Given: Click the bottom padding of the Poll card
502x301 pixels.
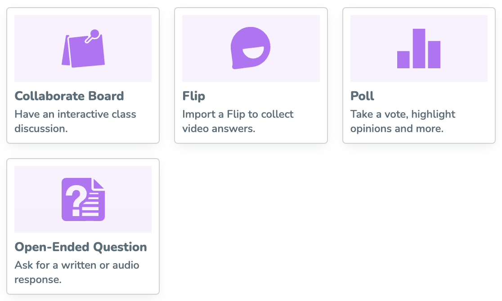Looking at the screenshot, I should pyautogui.click(x=419, y=139).
